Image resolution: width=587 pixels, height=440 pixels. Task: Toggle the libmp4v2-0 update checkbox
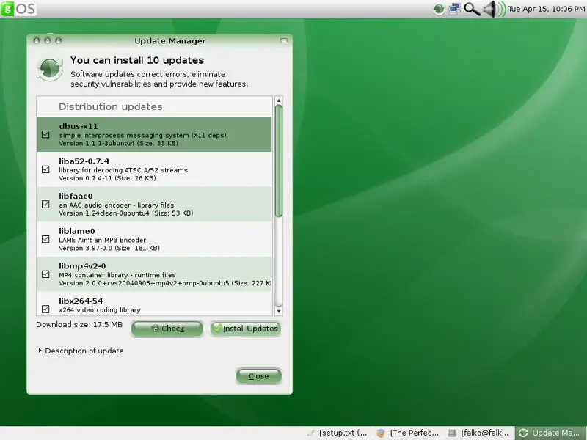pyautogui.click(x=45, y=274)
